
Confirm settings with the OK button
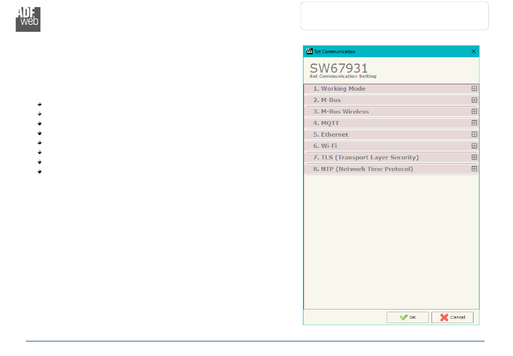click(407, 318)
